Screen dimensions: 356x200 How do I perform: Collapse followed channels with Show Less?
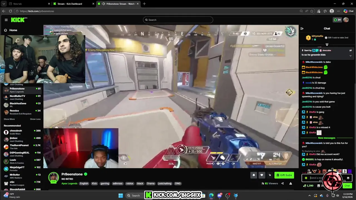pyautogui.click(x=35, y=119)
